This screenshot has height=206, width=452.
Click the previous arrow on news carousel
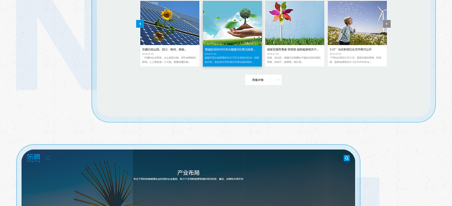[140, 24]
